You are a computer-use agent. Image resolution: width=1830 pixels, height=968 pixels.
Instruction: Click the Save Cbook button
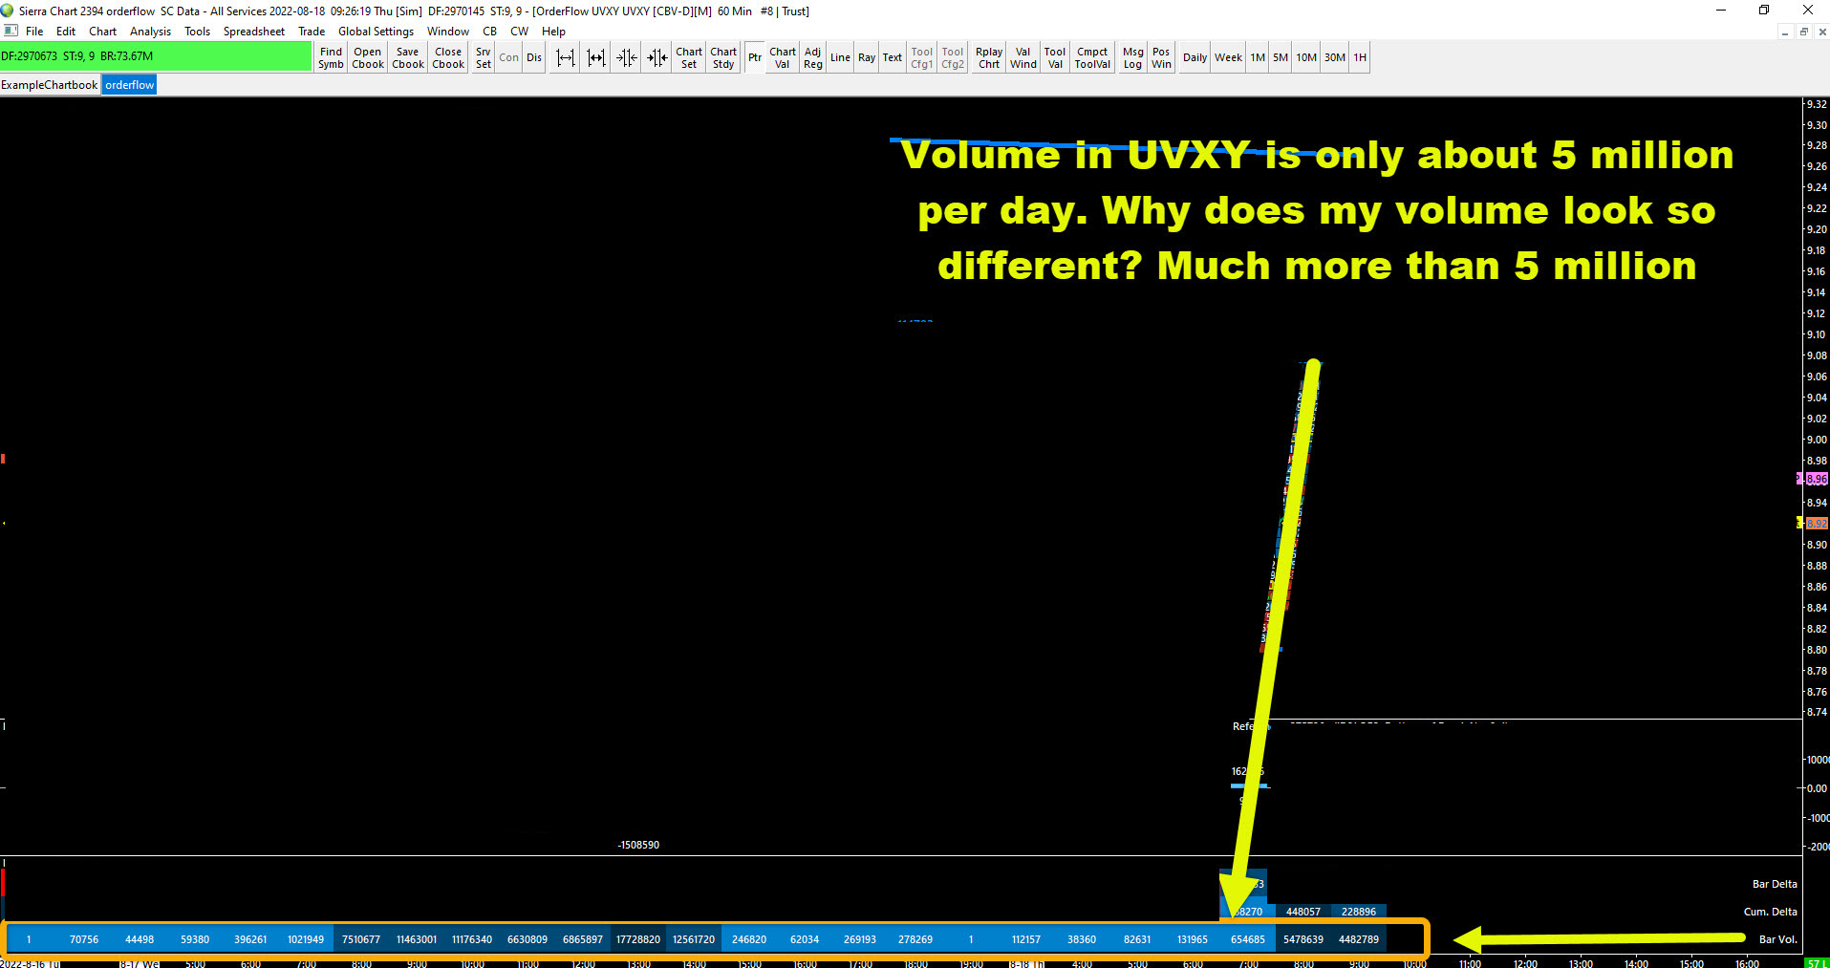408,58
